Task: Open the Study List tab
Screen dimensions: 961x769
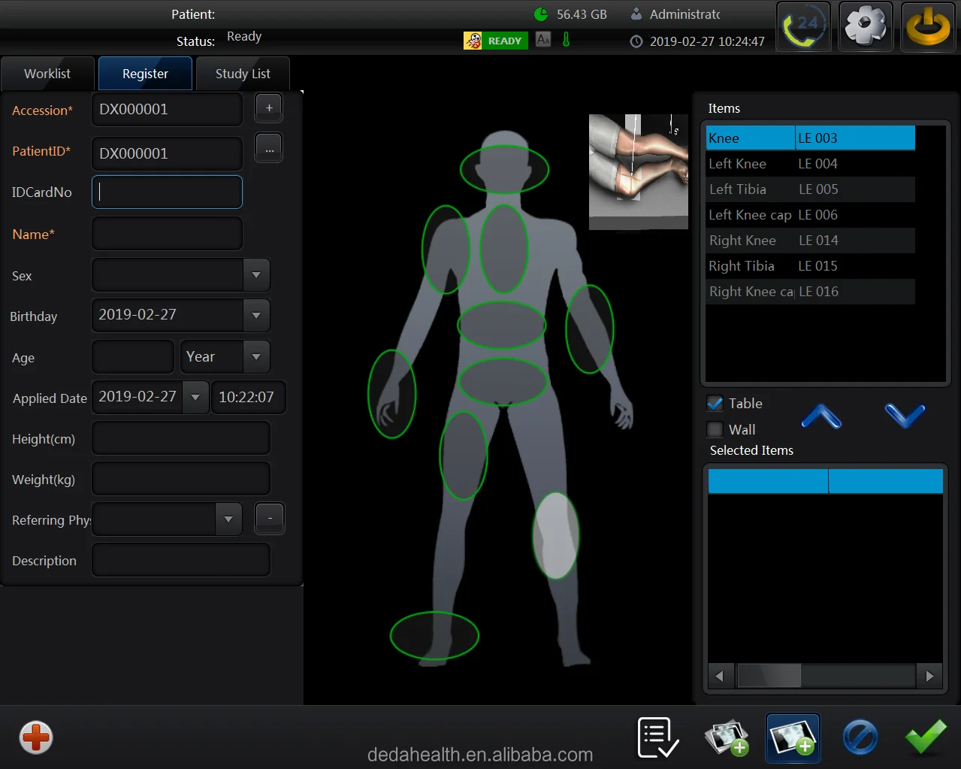Action: pos(243,74)
